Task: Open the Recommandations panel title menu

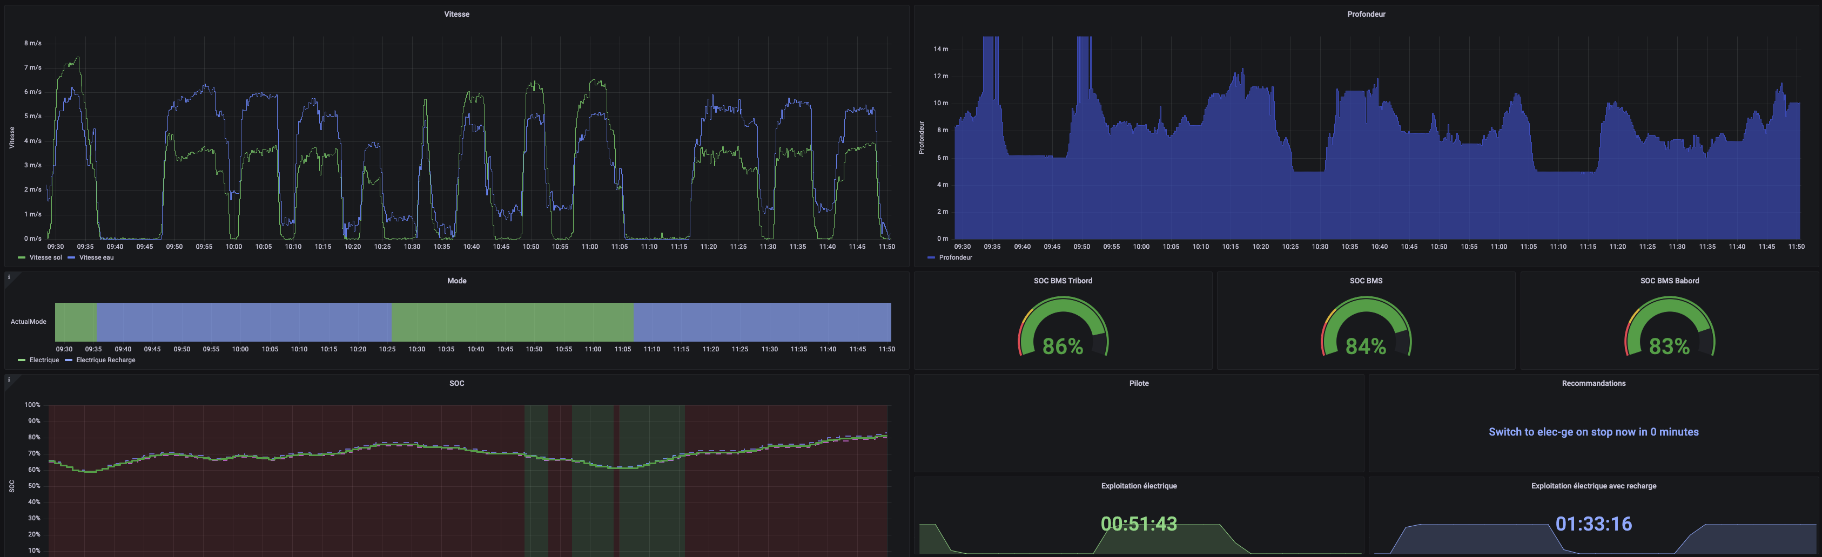Action: click(1594, 383)
